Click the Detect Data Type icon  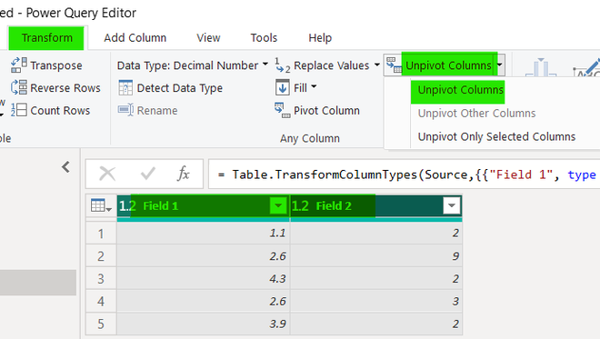[x=125, y=87]
